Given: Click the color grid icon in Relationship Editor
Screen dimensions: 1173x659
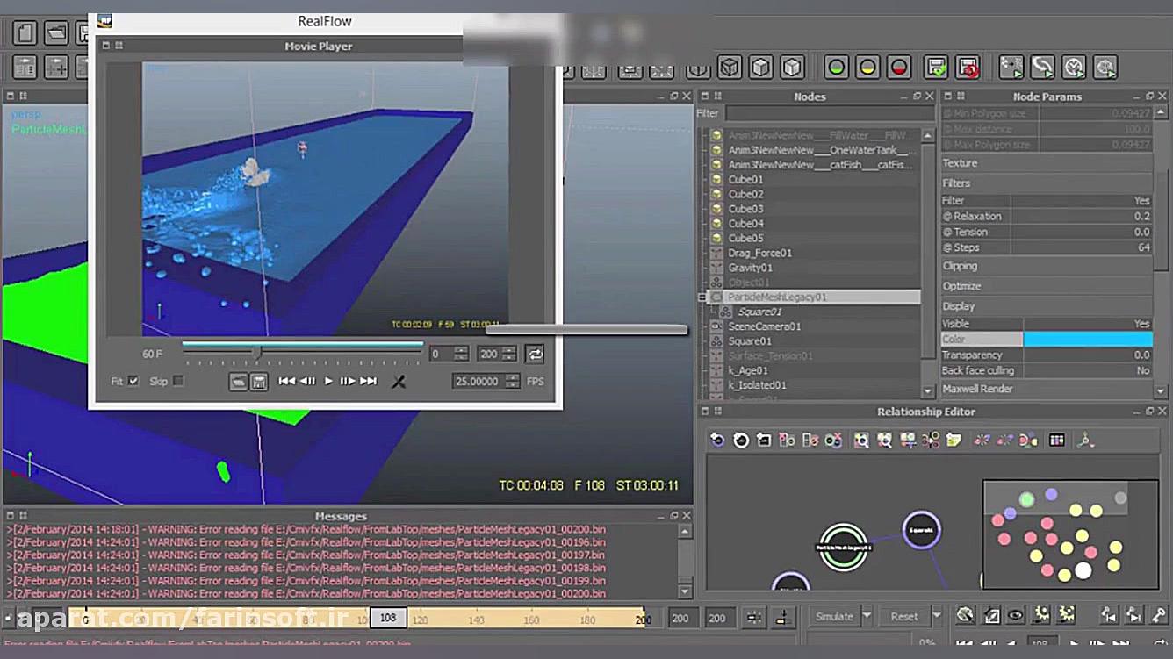Looking at the screenshot, I should tap(1057, 441).
